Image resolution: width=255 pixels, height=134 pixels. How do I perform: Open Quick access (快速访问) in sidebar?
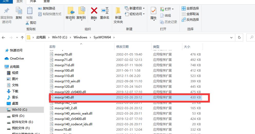14,50
